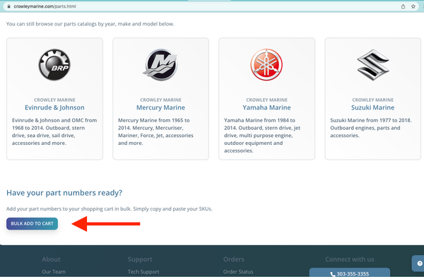Click the Mercury Marine 1965 to 2014 description
This screenshot has width=424, height=277.
click(x=155, y=131)
